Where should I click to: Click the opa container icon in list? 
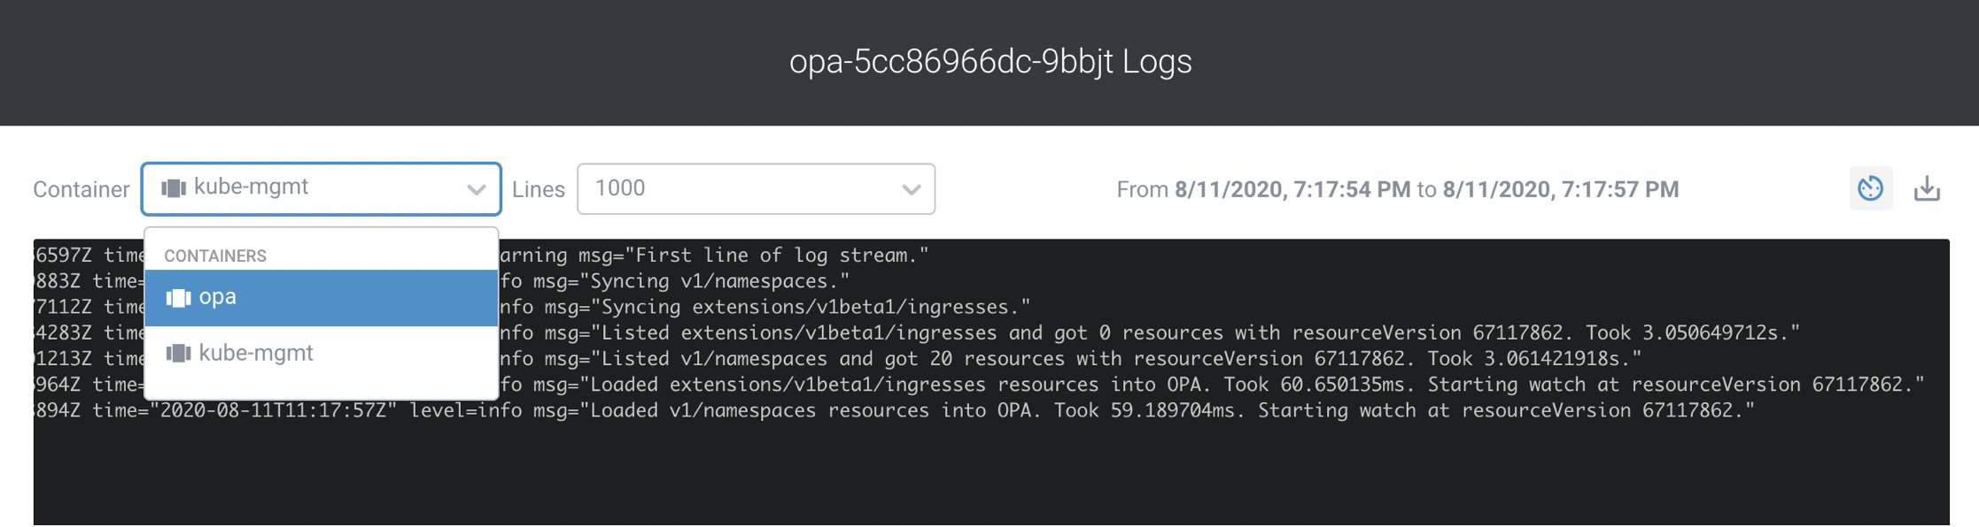[178, 298]
